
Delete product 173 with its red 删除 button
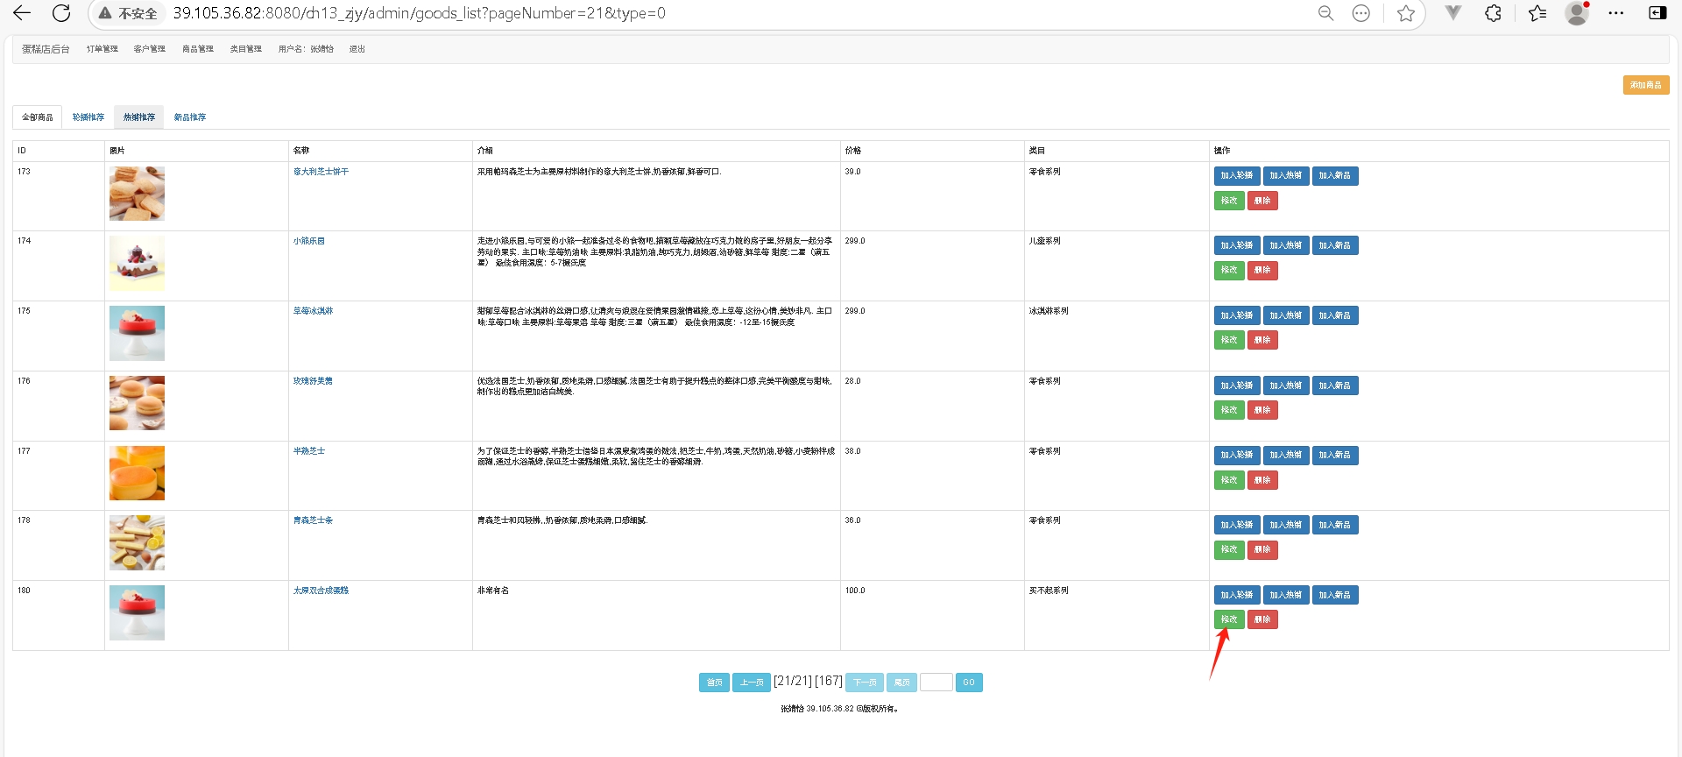(x=1262, y=201)
